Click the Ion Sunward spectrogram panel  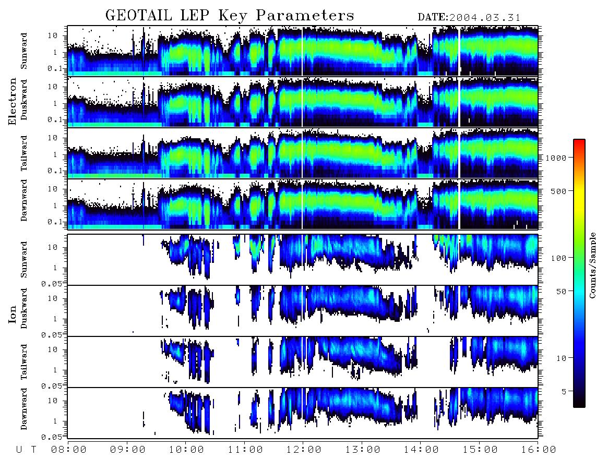point(303,260)
